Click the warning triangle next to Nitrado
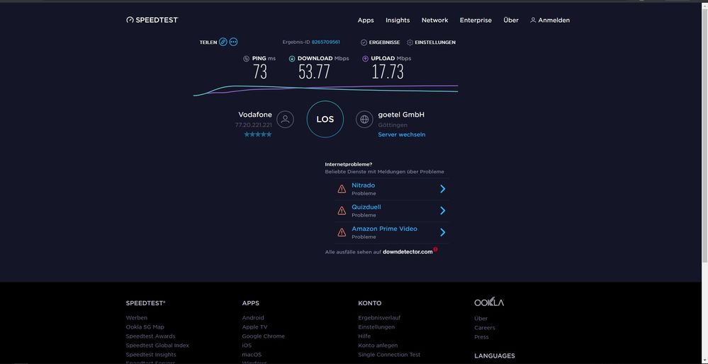708x364 pixels. coord(342,189)
